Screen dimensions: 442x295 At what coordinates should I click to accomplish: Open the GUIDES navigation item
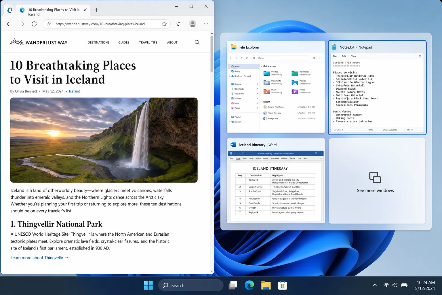pos(124,42)
